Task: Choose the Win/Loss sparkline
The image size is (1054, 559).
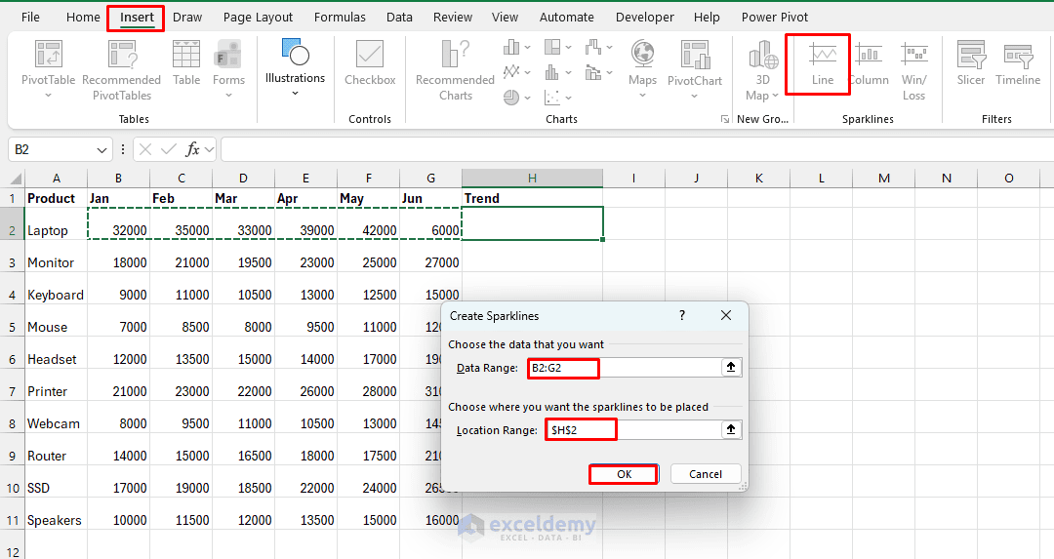Action: click(x=914, y=70)
